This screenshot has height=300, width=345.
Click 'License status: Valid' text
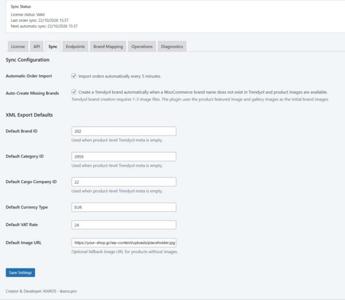pyautogui.click(x=28, y=14)
